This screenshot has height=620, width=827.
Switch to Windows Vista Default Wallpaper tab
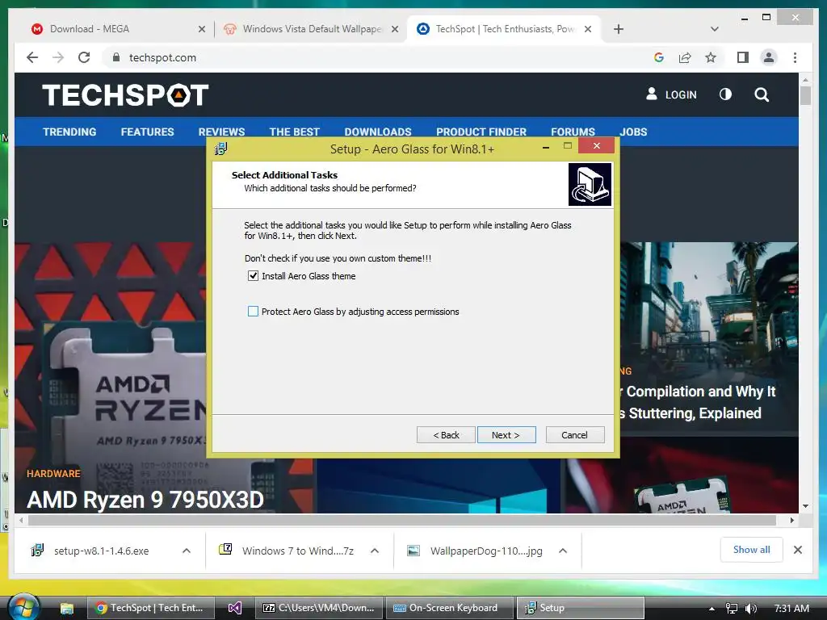tap(313, 29)
